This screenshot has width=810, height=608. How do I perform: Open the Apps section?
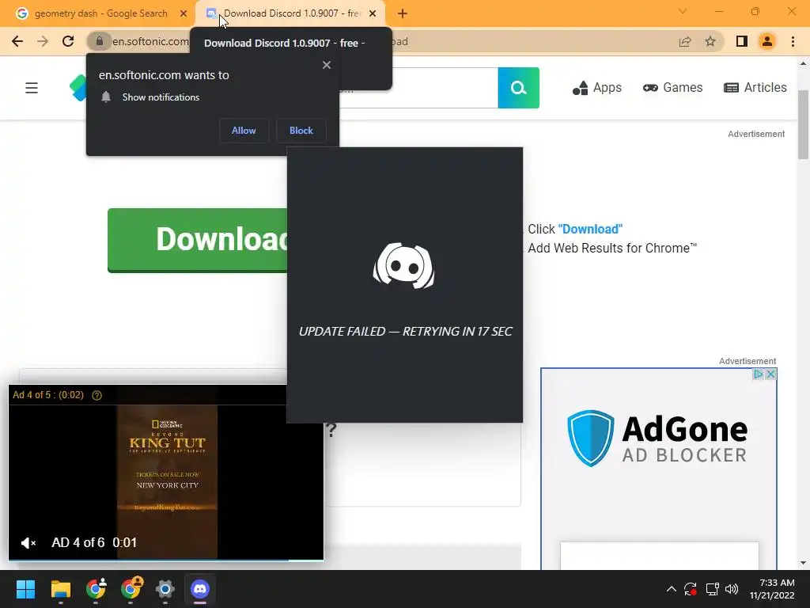[x=597, y=88]
